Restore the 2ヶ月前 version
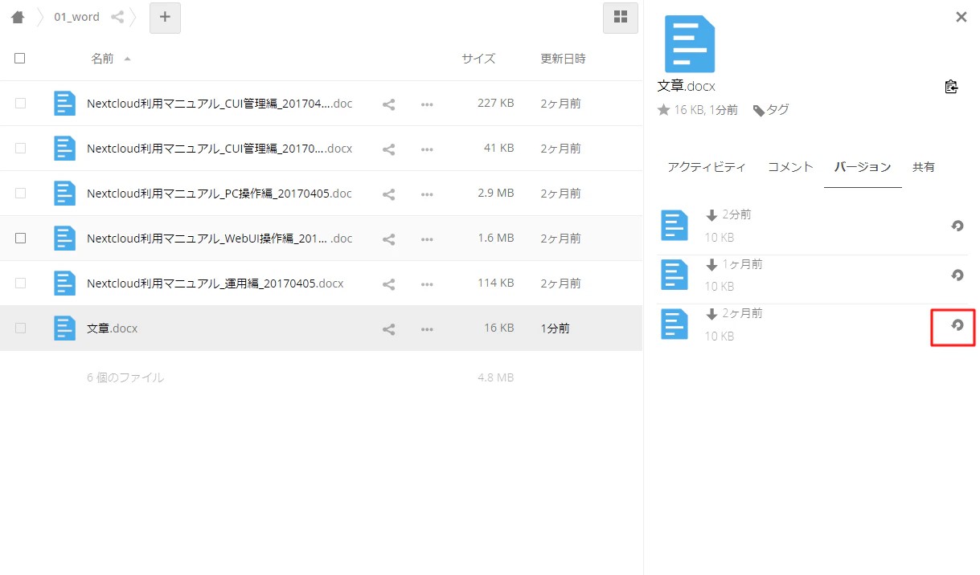Viewport: 980px width, 575px height. (x=957, y=325)
